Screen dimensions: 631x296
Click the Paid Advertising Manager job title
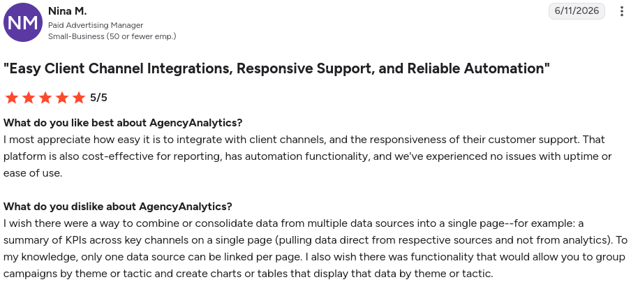tap(96, 25)
